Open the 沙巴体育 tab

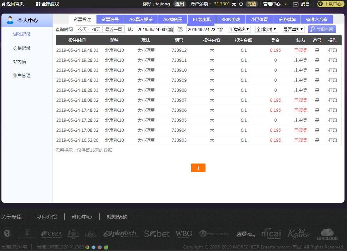tap(259, 20)
